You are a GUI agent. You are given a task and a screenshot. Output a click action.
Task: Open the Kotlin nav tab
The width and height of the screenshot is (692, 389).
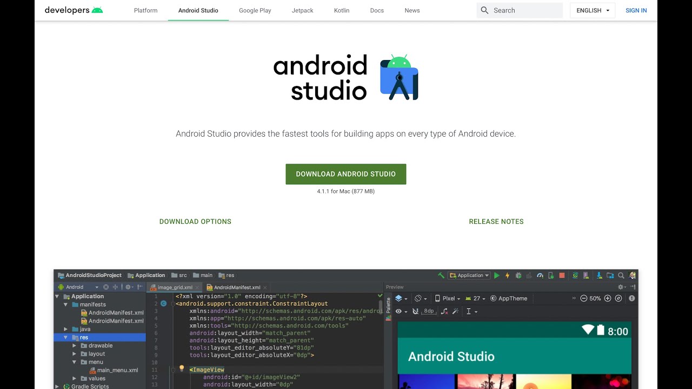pos(342,10)
